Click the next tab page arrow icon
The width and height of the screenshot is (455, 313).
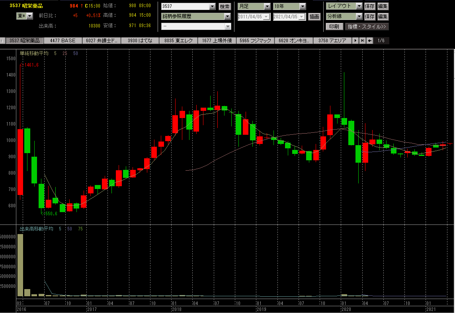tap(355, 41)
